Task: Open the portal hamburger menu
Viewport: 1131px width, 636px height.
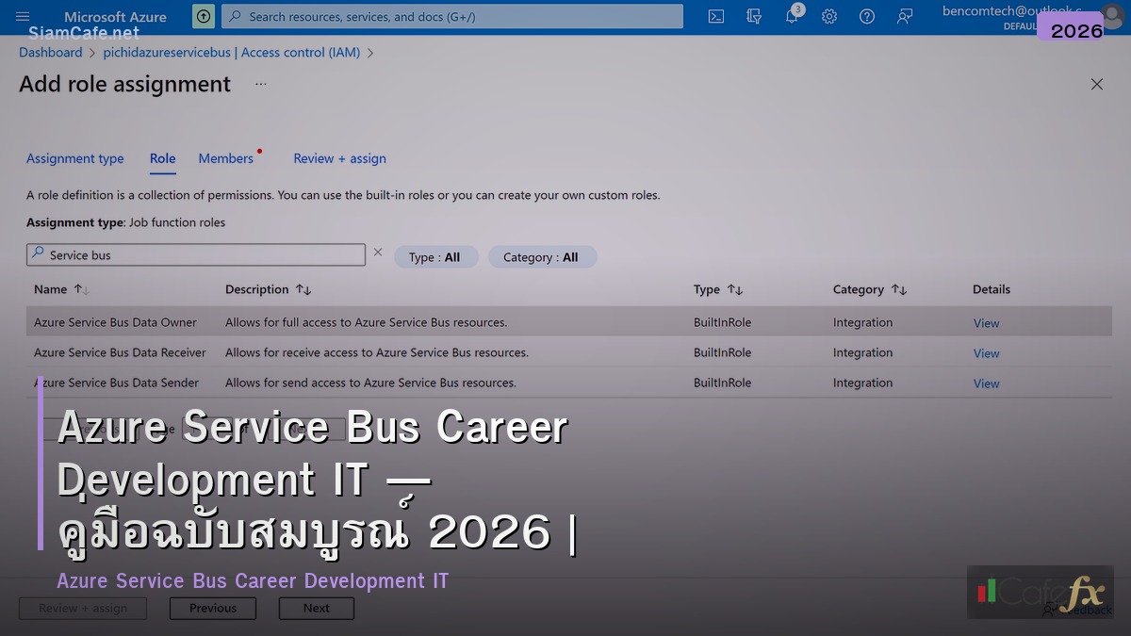Action: coord(23,16)
